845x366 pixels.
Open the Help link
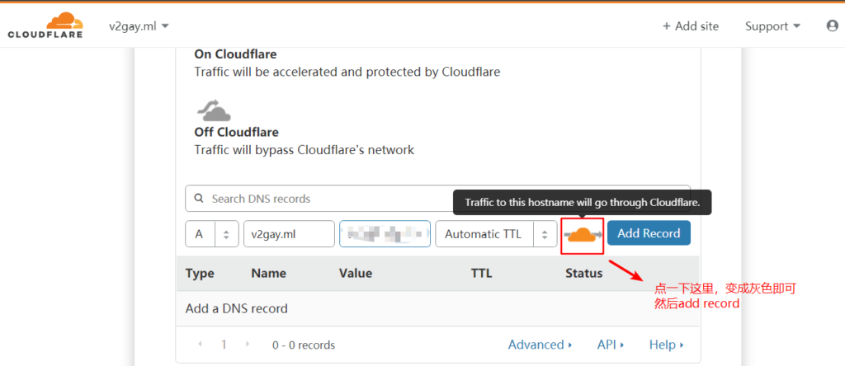point(666,345)
